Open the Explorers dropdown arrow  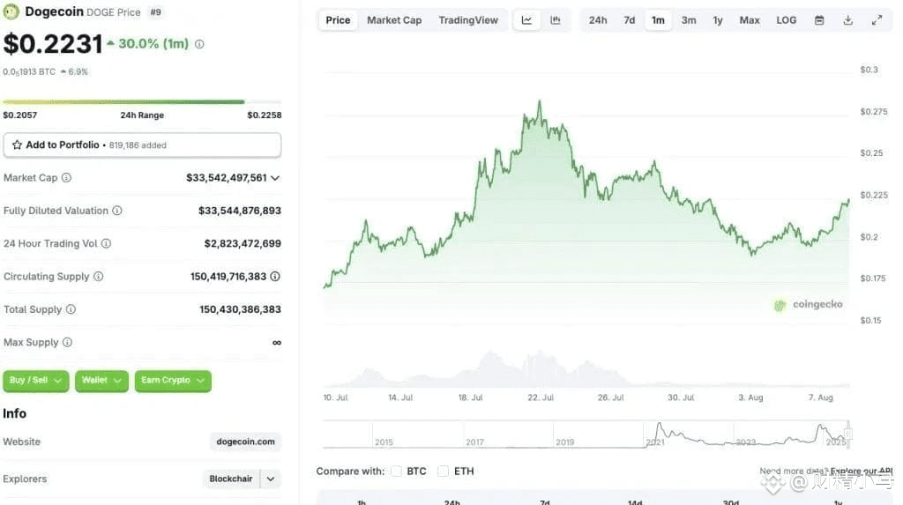coord(270,479)
